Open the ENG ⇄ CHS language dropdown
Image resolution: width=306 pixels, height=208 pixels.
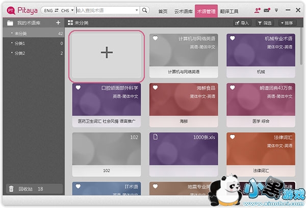(59, 10)
